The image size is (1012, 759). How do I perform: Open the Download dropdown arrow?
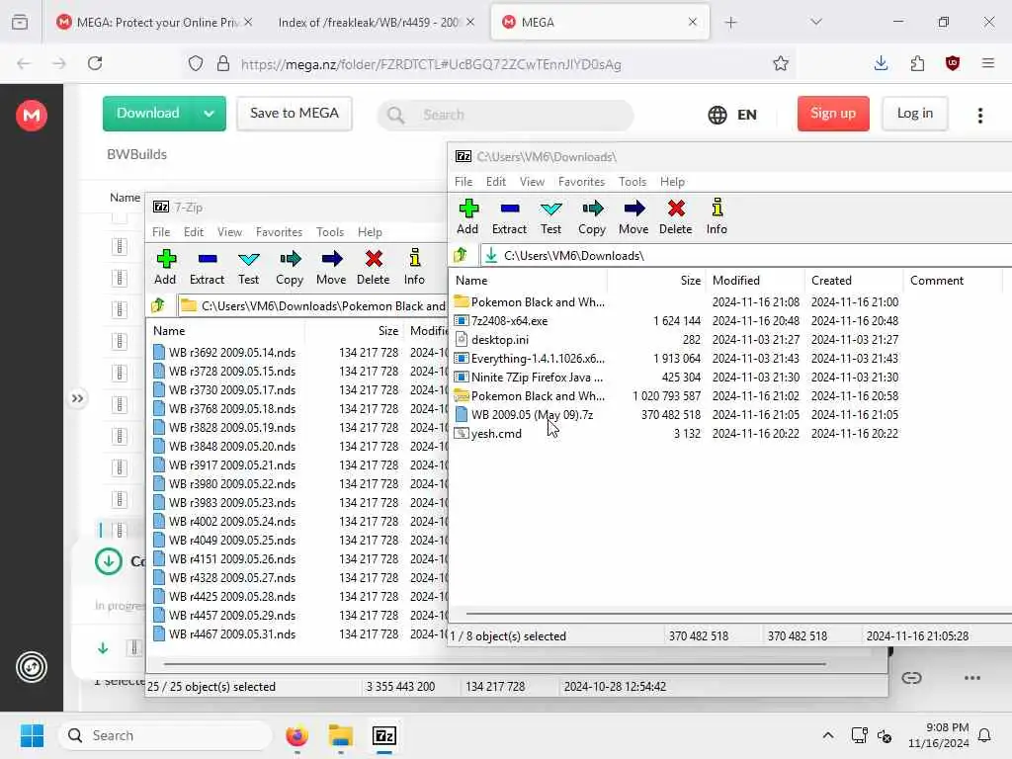coord(210,114)
